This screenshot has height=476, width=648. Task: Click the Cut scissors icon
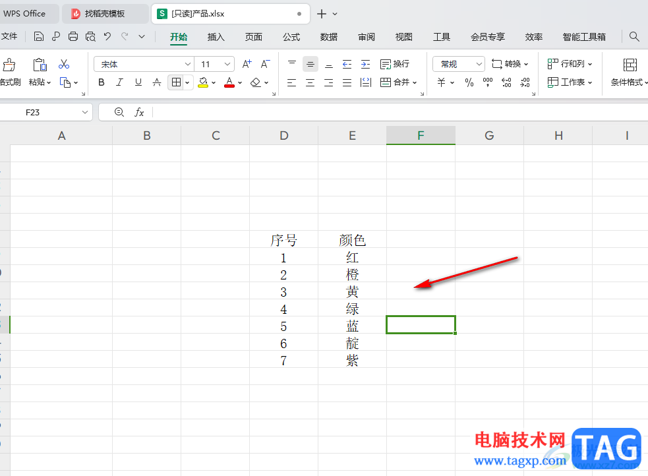[x=64, y=64]
